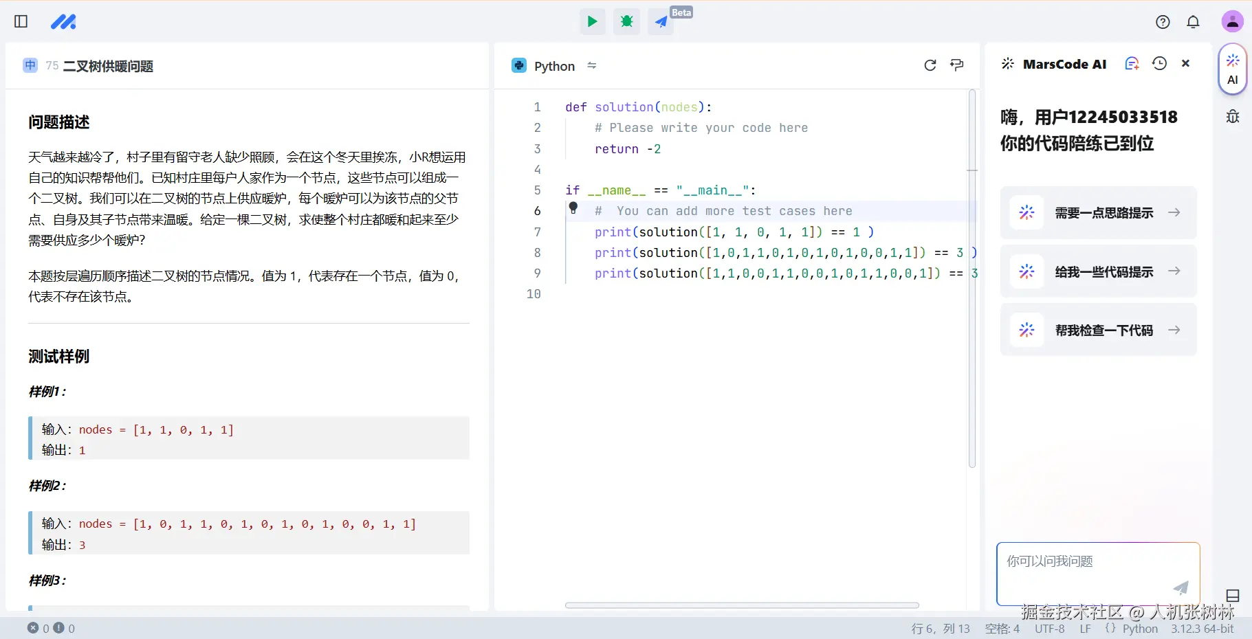Viewport: 1252px width, 639px height.
Task: Click the switch-language arrows icon
Action: (592, 65)
